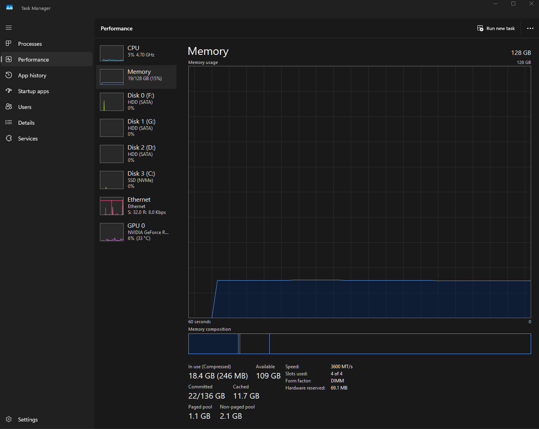Click the Startup apps gauge icon
Image resolution: width=539 pixels, height=429 pixels.
tap(9, 91)
